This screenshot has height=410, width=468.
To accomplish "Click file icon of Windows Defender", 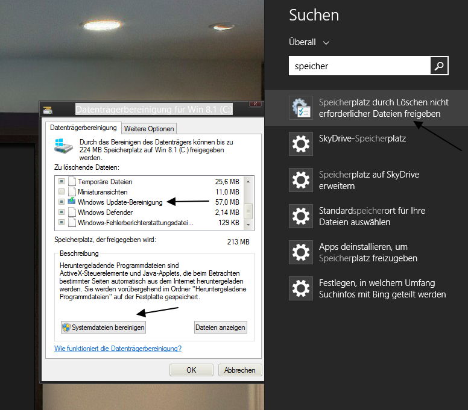I will click(x=72, y=212).
